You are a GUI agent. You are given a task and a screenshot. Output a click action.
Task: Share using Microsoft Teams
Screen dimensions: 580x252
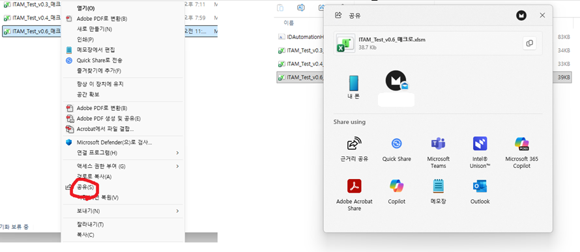tap(439, 152)
